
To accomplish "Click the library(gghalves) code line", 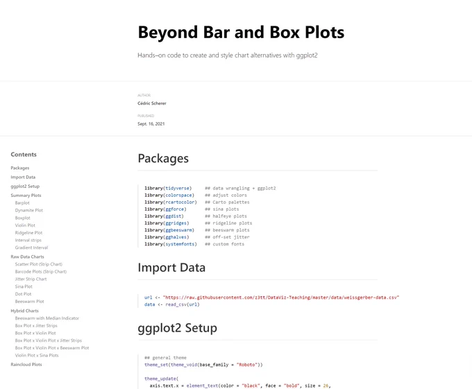I will click(x=197, y=237).
